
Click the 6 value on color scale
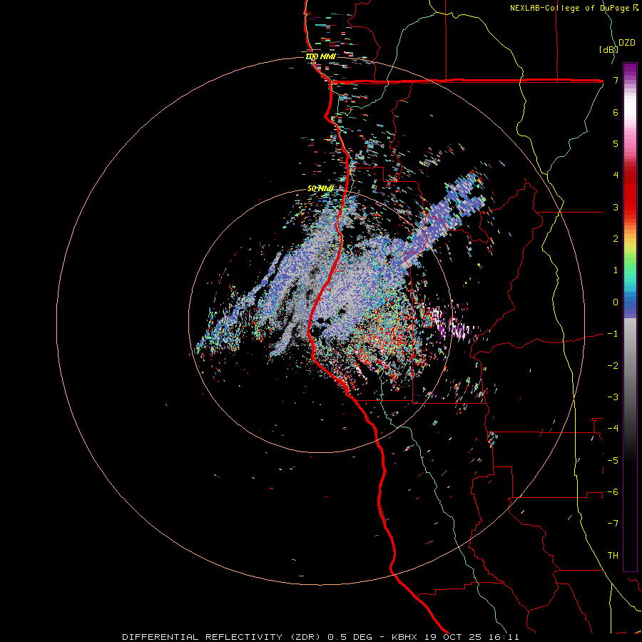pyautogui.click(x=616, y=112)
